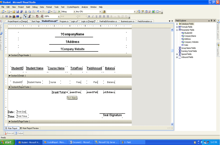Select the Date parameter field

point(186,45)
